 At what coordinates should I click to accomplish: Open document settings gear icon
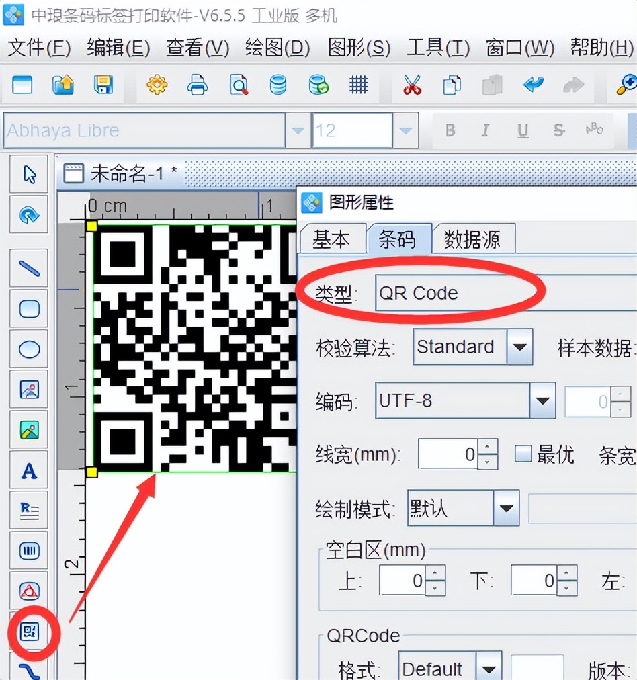(157, 85)
